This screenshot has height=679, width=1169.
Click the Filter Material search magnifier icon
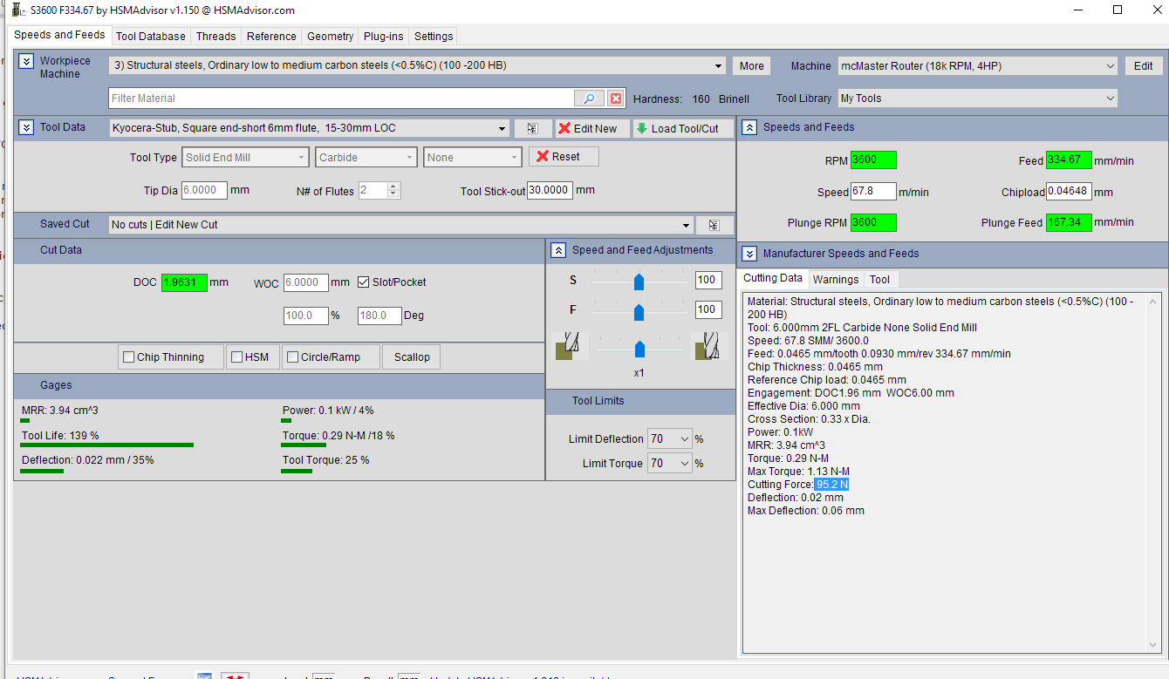tap(589, 98)
